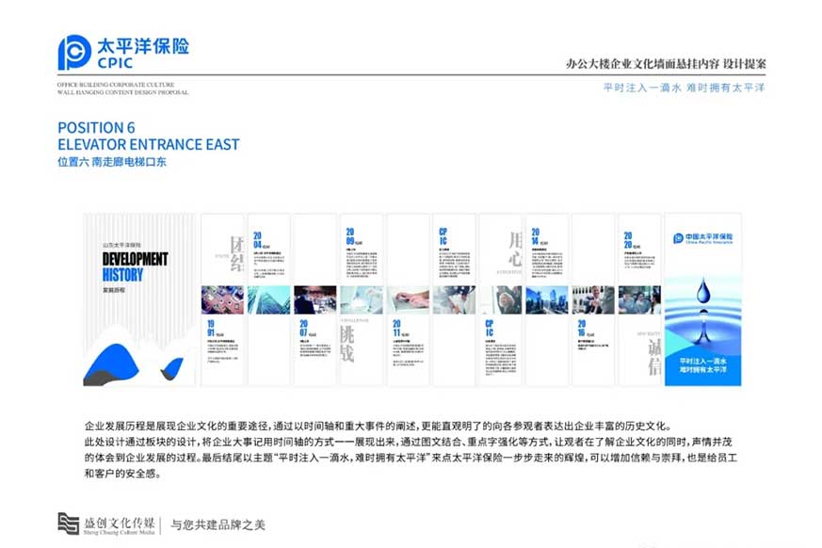
Task: Click the 2004 year marker
Action: (x=261, y=240)
